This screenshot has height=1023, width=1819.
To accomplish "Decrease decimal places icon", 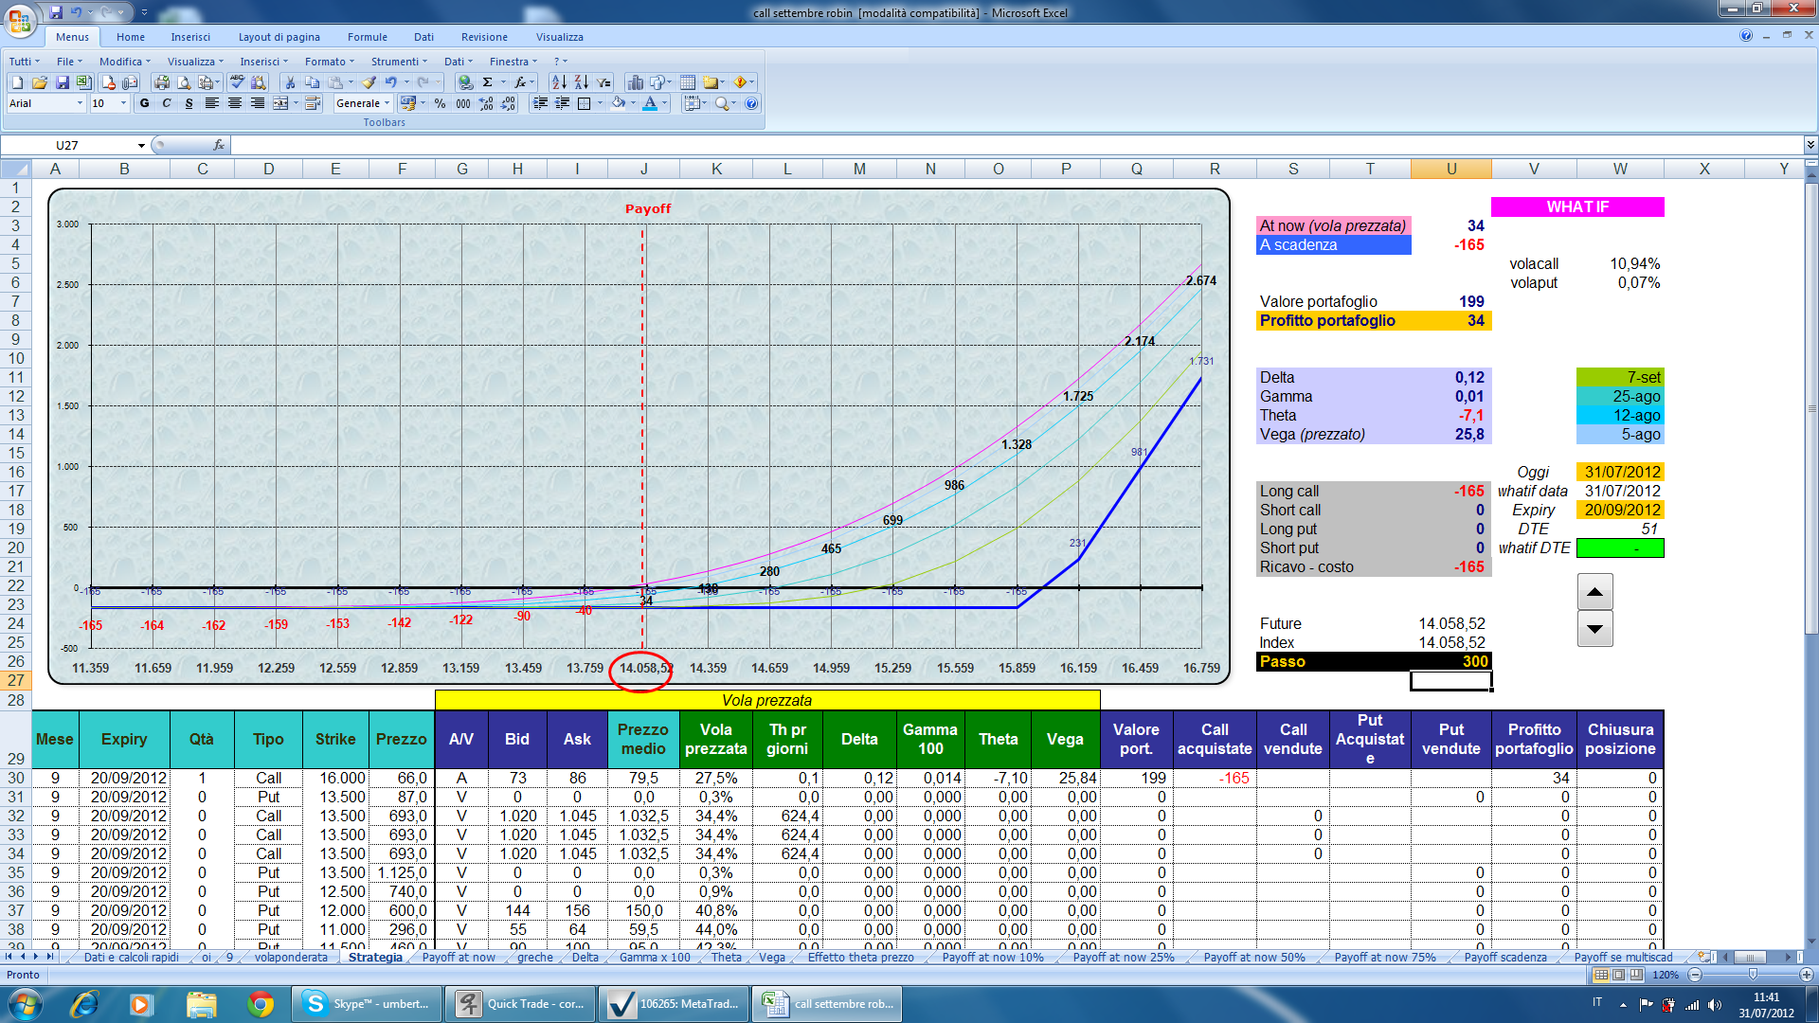I will click(x=509, y=104).
